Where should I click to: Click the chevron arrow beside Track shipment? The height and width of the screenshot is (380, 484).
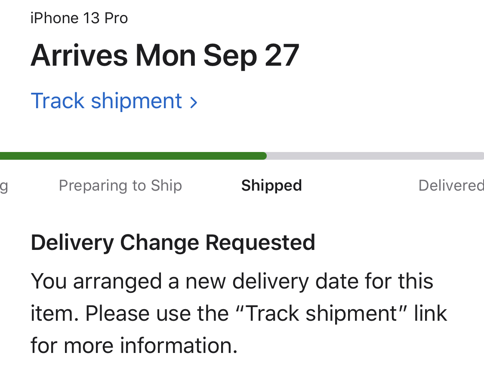(194, 103)
